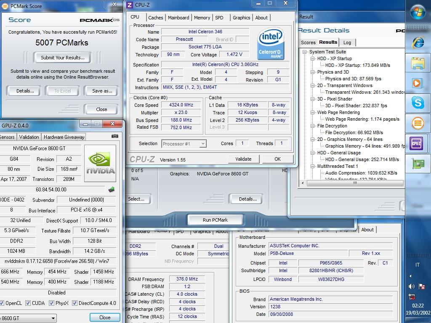The width and height of the screenshot is (431, 323).
Task: Click the GPU-Z graphics card taskbar icon
Action: click(x=418, y=164)
